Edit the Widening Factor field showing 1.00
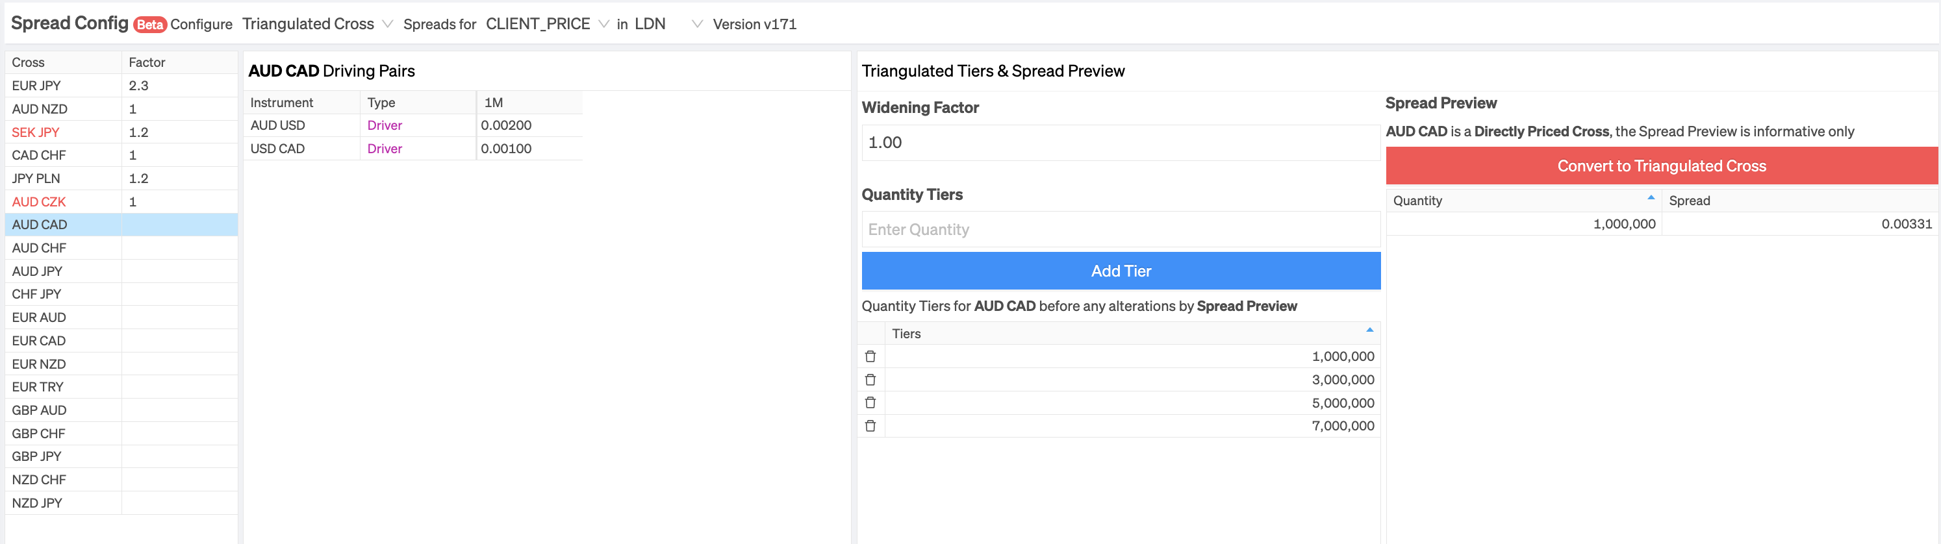Image resolution: width=1941 pixels, height=544 pixels. 1121,142
